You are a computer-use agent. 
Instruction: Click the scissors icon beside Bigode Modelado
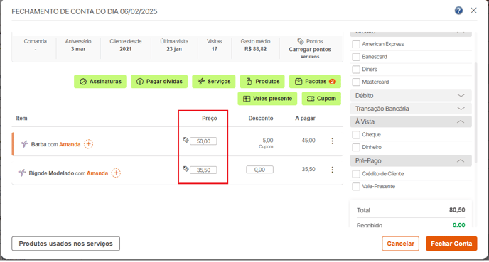click(x=23, y=173)
